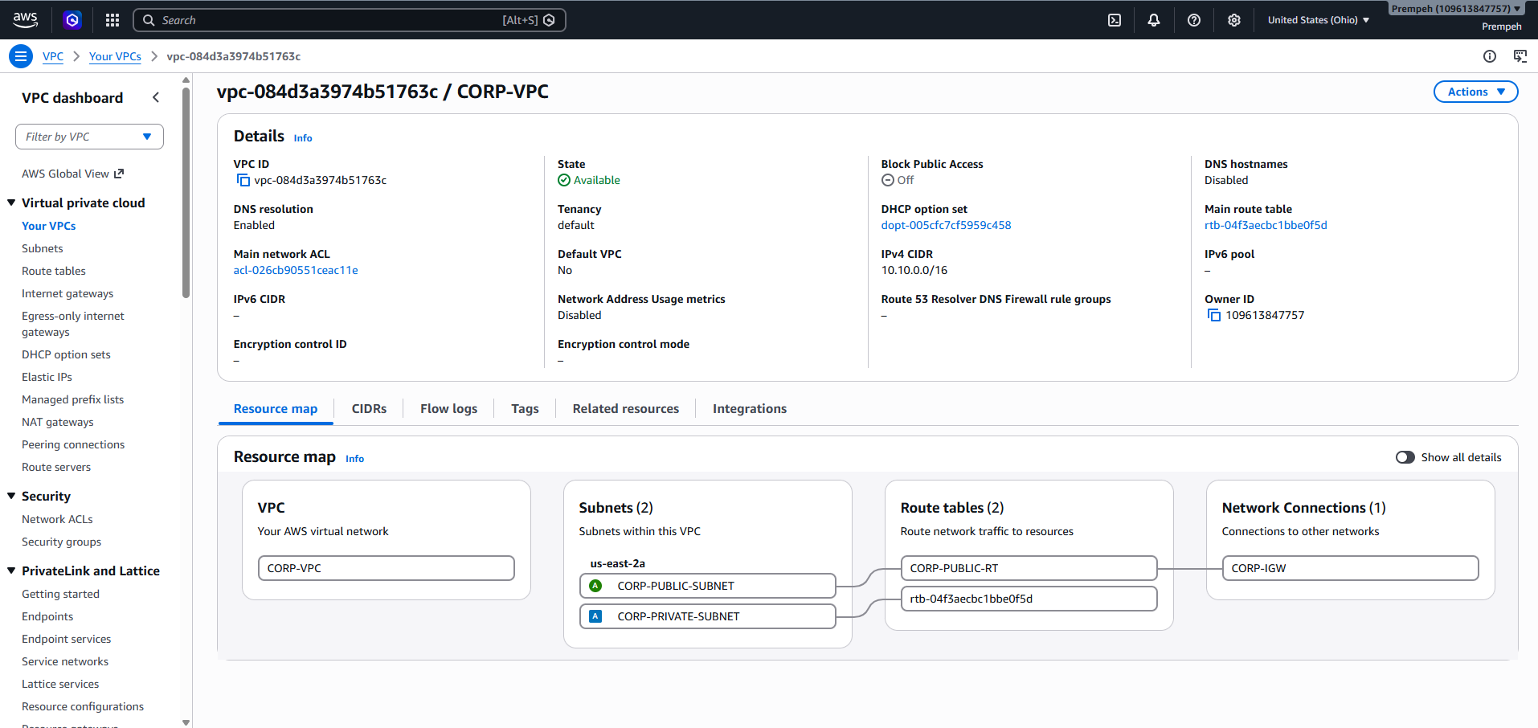Copy the VPC ID with copy icon
This screenshot has width=1538, height=728.
243,180
